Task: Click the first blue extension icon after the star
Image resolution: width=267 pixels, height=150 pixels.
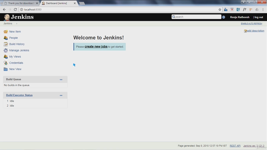Action: click(x=226, y=10)
